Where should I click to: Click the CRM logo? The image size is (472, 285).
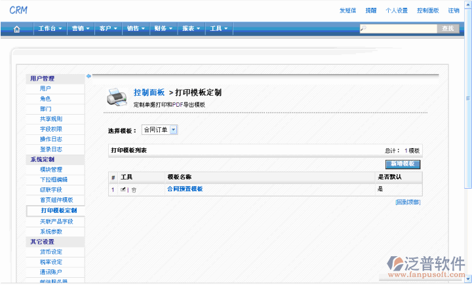[x=18, y=10]
